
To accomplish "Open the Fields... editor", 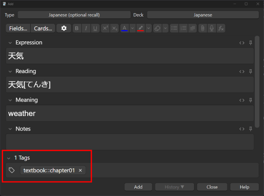I will click(x=18, y=28).
